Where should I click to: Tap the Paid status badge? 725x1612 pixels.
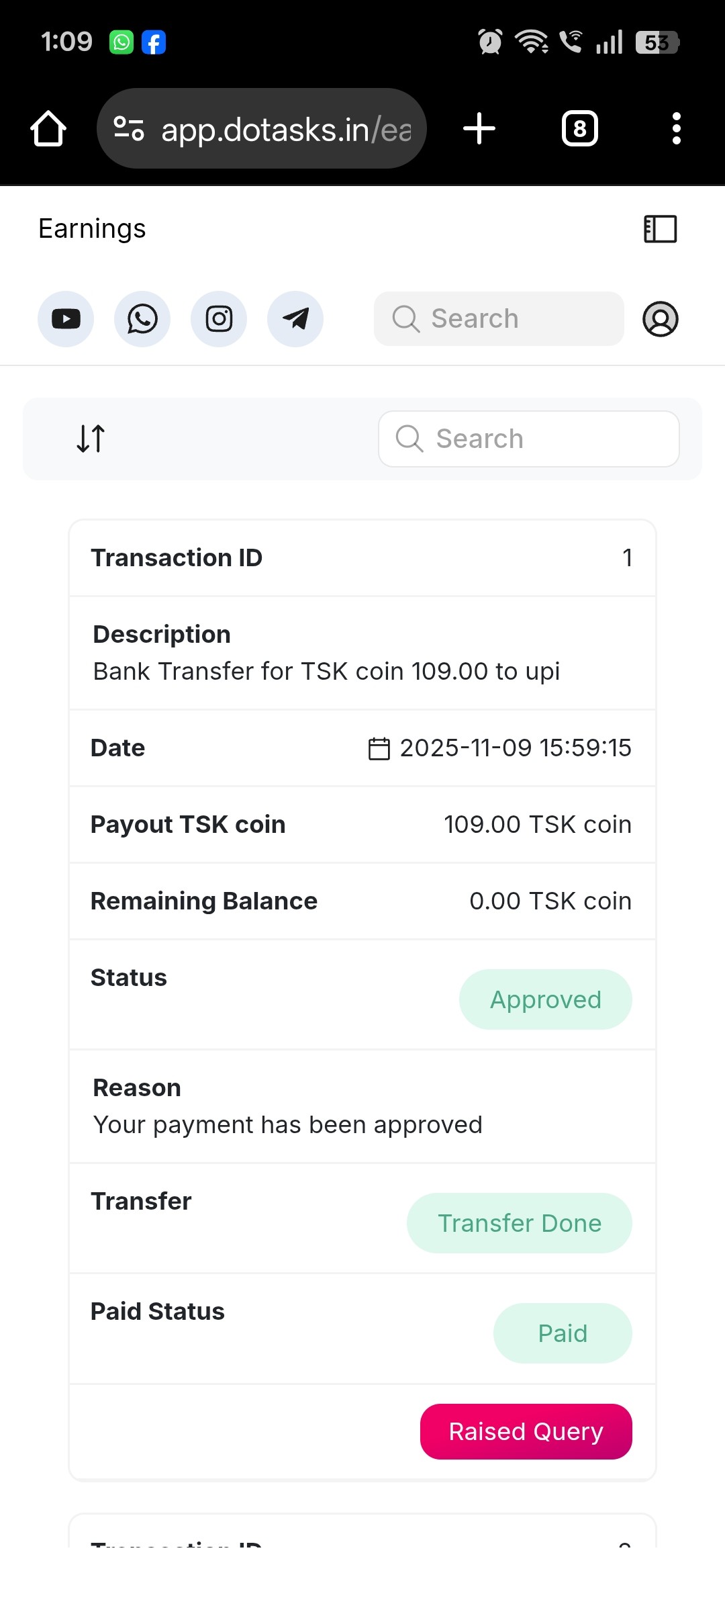(563, 1333)
